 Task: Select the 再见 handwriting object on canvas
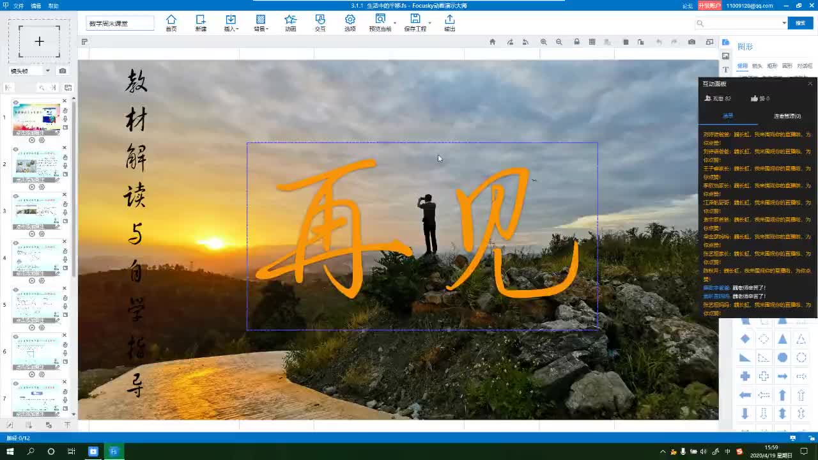point(422,235)
